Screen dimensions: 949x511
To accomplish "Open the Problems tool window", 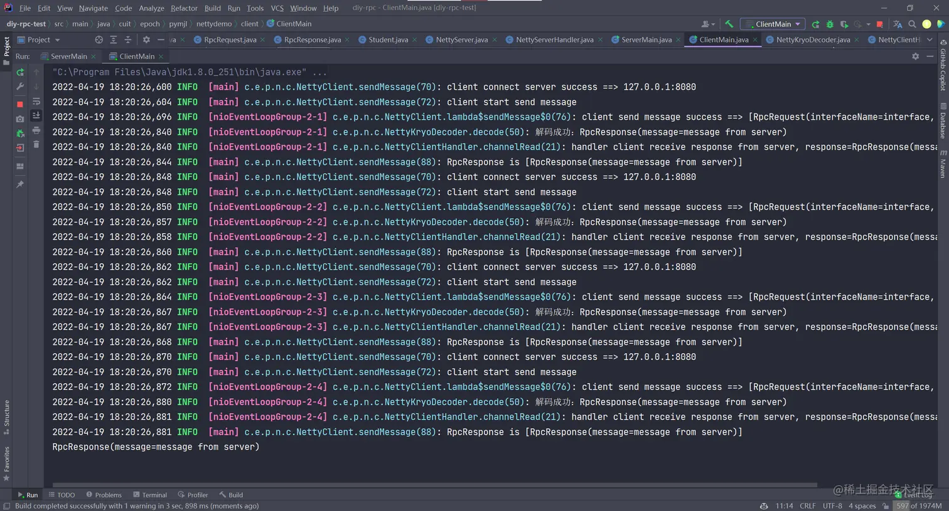I will 104,495.
